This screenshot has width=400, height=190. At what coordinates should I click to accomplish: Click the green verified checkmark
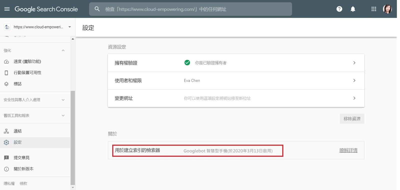187,63
